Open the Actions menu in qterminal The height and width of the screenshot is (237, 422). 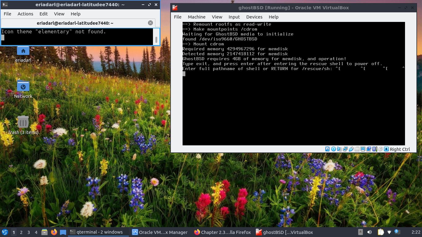click(25, 14)
